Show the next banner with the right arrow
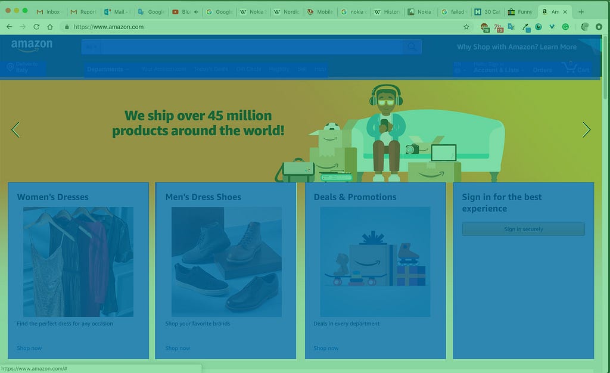Viewport: 610px width, 373px height. tap(586, 129)
